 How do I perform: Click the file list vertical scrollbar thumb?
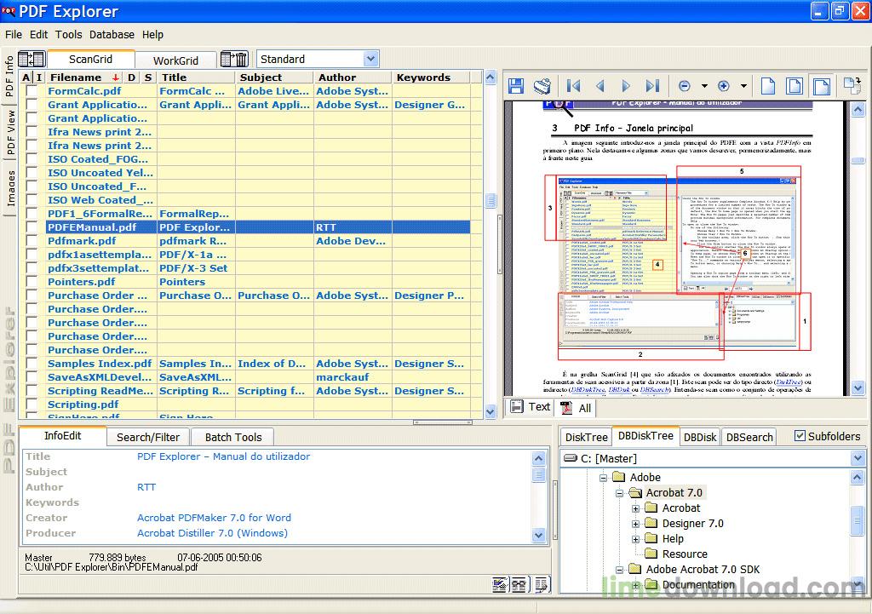click(490, 200)
